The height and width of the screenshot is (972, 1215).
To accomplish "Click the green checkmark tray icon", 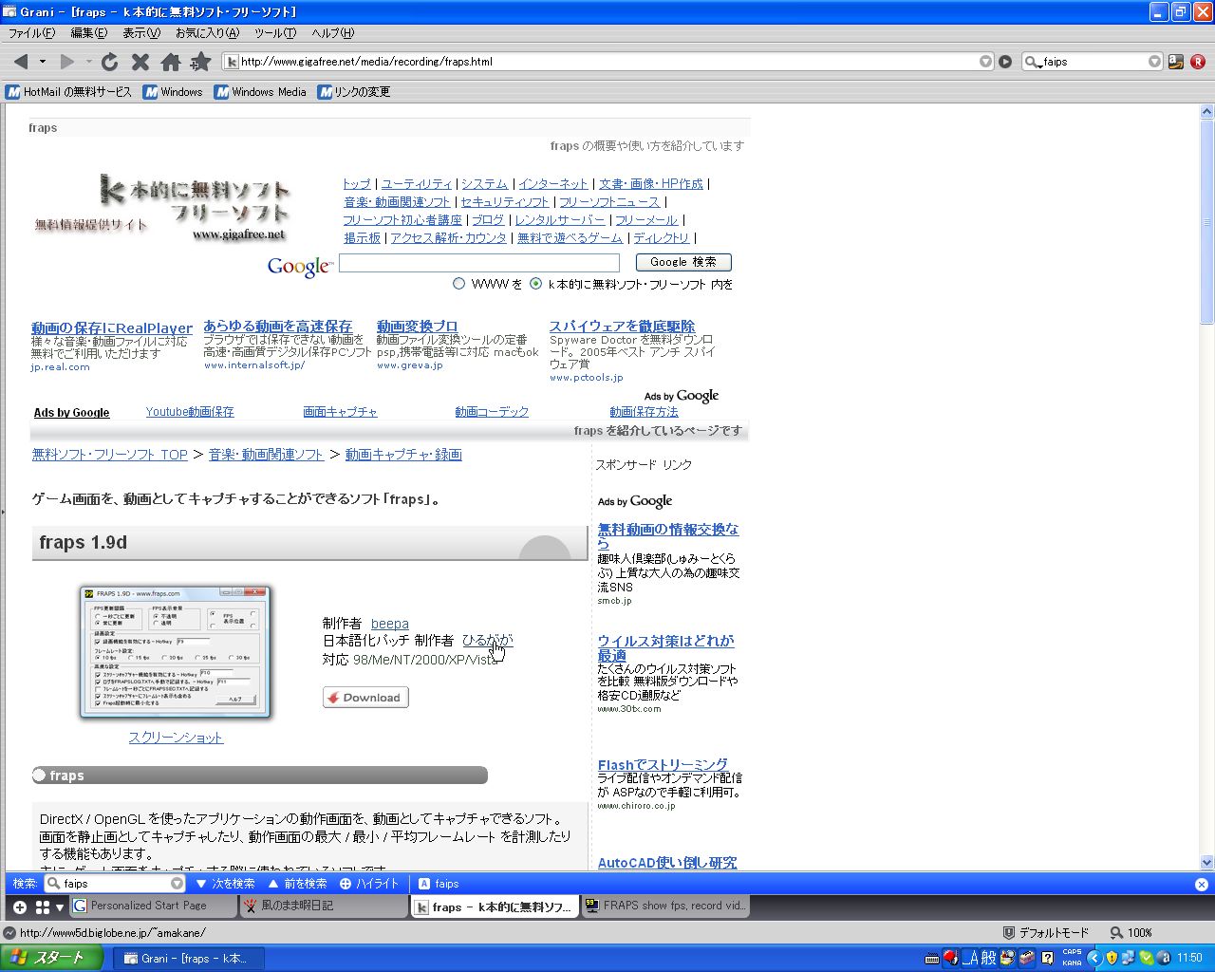I will (x=1146, y=958).
